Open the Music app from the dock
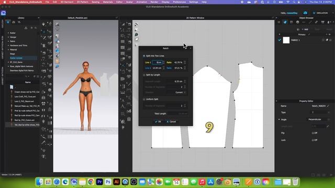The height and width of the screenshot is (188, 335). [x=202, y=182]
